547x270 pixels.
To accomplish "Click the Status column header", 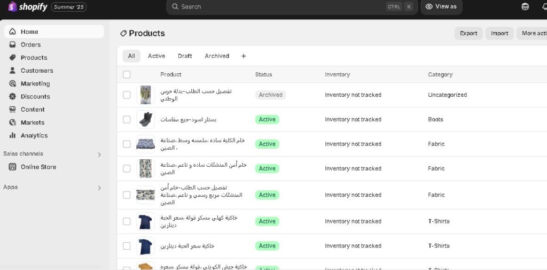I will [263, 74].
